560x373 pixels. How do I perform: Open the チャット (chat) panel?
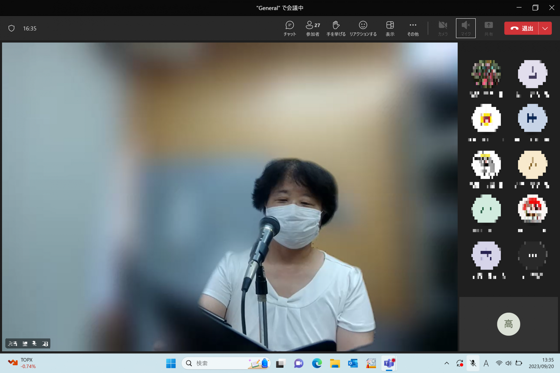point(290,29)
